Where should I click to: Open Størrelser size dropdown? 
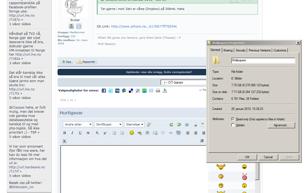point(134,124)
